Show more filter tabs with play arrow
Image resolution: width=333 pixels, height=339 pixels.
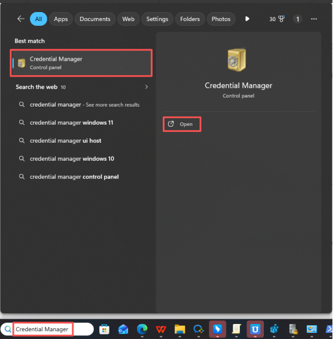point(247,19)
